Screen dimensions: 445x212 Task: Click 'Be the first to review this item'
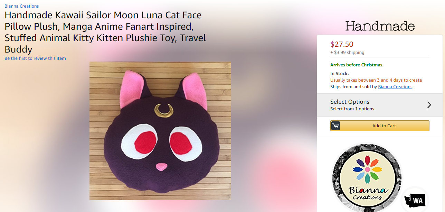pos(35,58)
